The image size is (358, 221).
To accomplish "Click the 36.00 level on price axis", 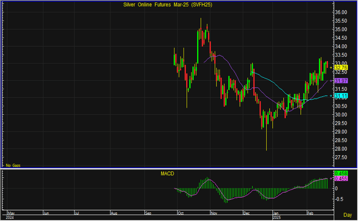I will tap(341, 12).
